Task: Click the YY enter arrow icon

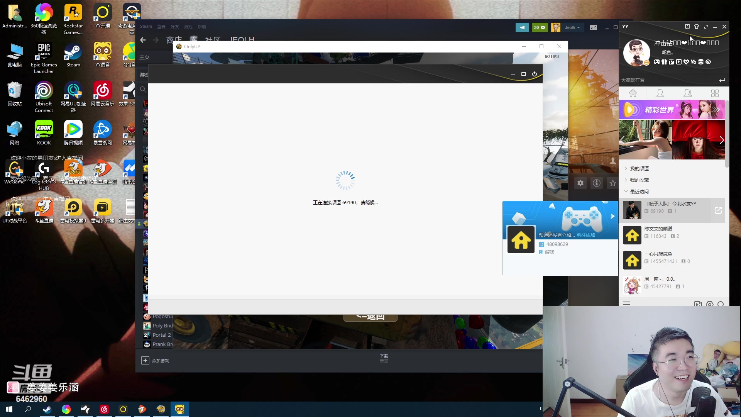Action: 722,80
